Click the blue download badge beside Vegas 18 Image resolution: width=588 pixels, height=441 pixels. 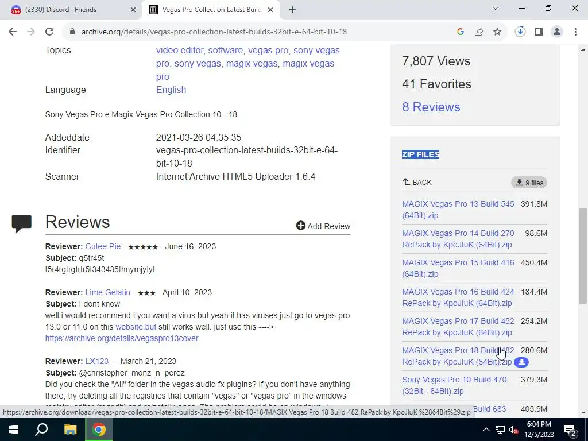521,362
